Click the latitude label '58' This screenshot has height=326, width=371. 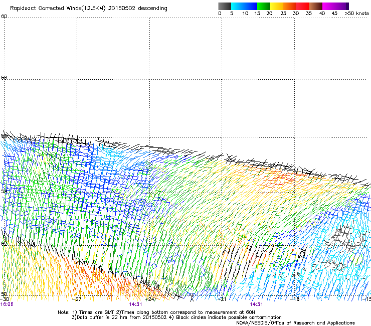pyautogui.click(x=4, y=78)
